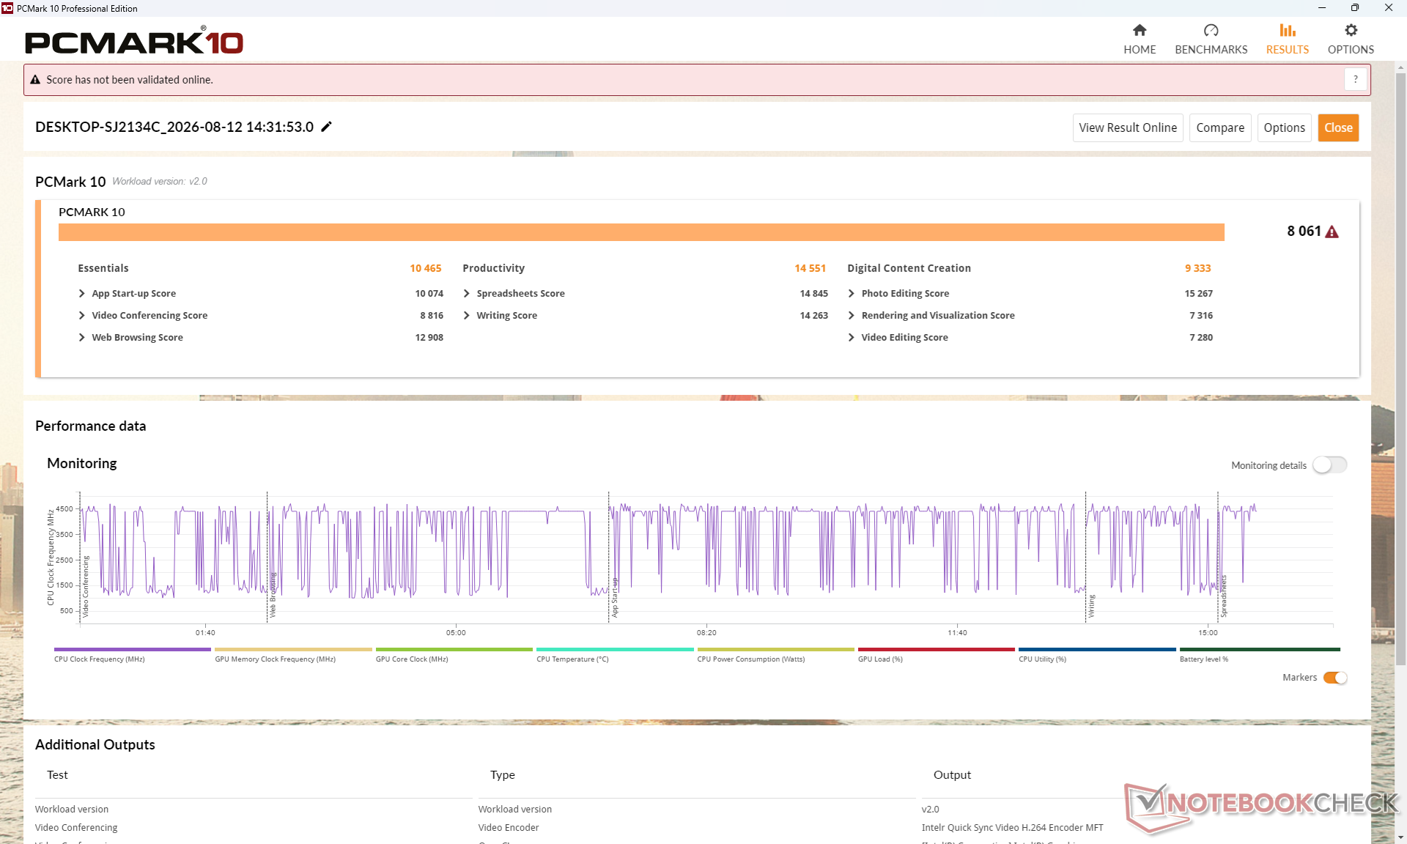The height and width of the screenshot is (844, 1407).
Task: Close the result with the orange Close button
Action: click(1338, 127)
